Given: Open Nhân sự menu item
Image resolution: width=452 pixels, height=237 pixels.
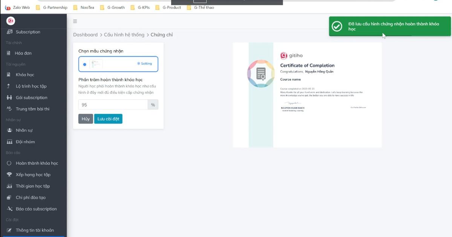Looking at the screenshot, I should (x=24, y=130).
